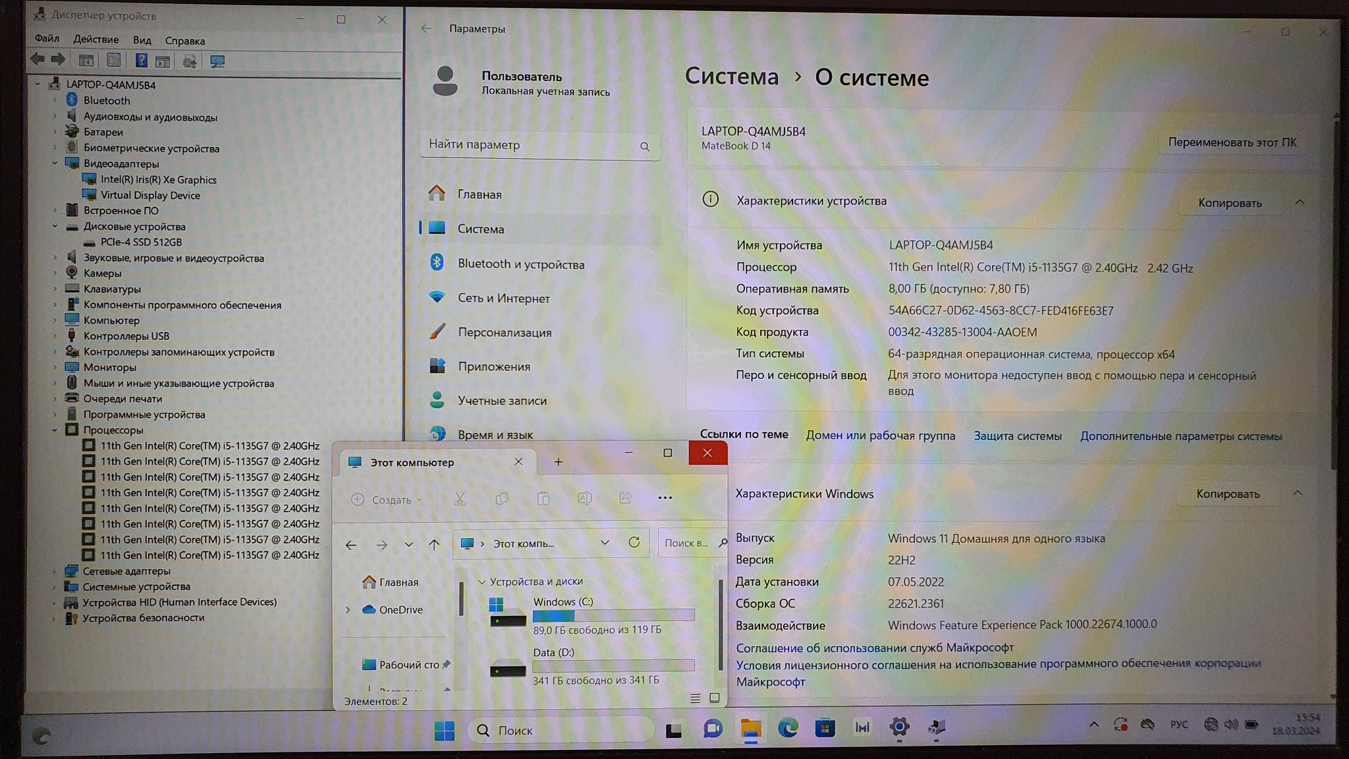Click scan for hardware changes monitor icon

[217, 61]
